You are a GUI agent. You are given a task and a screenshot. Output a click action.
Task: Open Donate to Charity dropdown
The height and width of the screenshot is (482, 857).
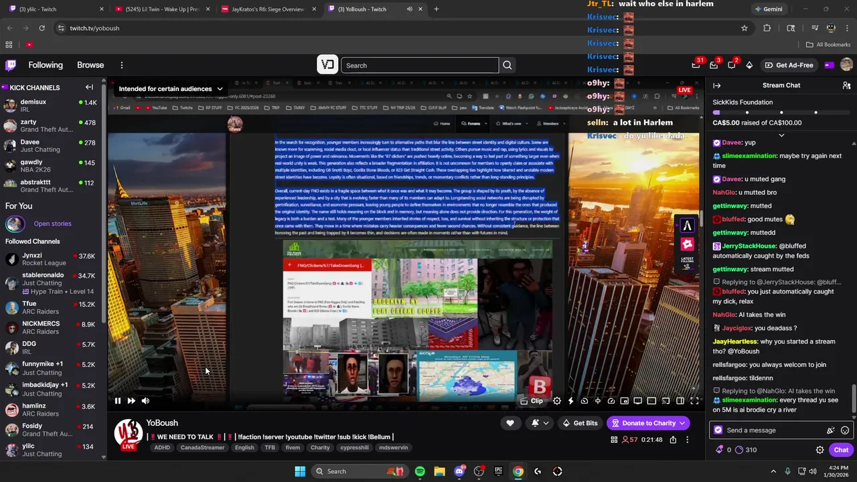[x=648, y=423]
